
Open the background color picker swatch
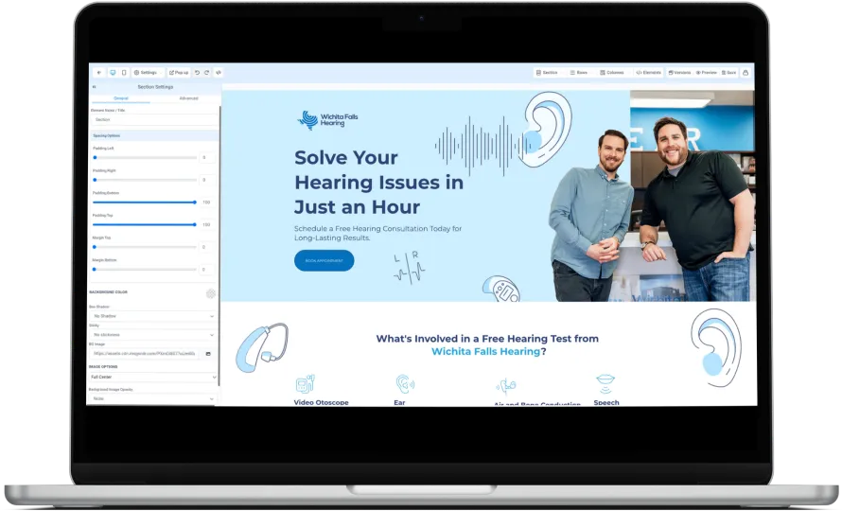pyautogui.click(x=210, y=293)
